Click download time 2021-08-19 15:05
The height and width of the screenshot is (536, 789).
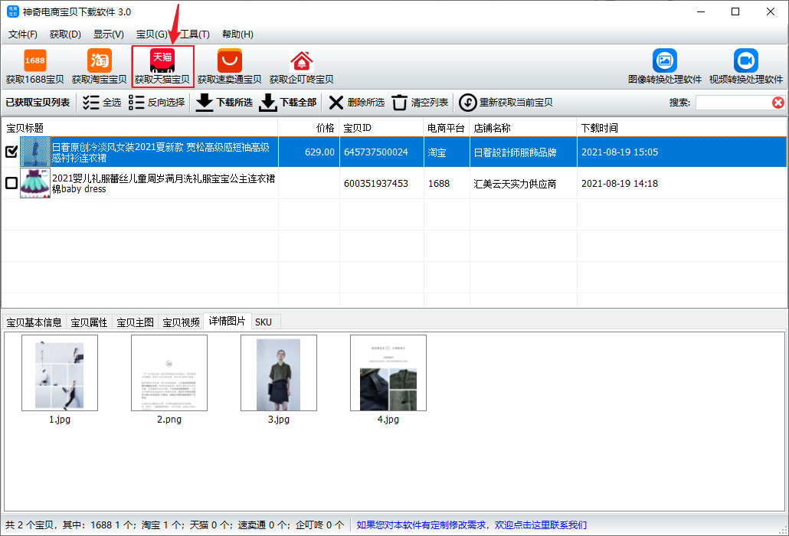[620, 152]
